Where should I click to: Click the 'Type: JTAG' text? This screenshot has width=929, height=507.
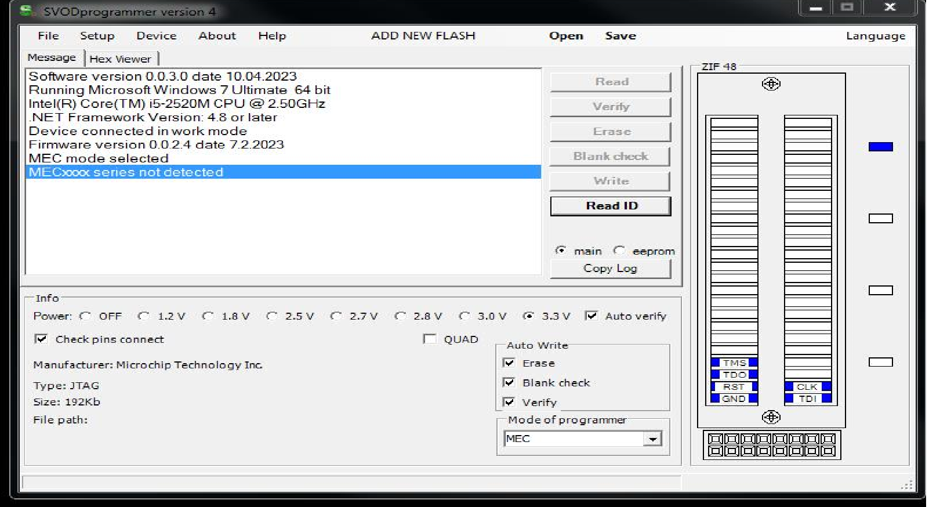tap(66, 386)
